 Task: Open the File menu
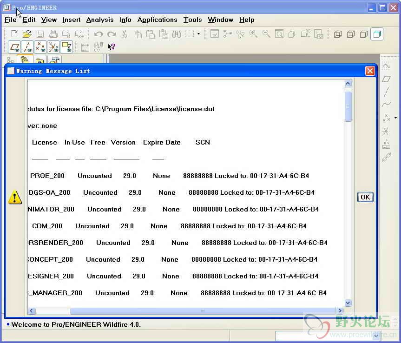(11, 20)
